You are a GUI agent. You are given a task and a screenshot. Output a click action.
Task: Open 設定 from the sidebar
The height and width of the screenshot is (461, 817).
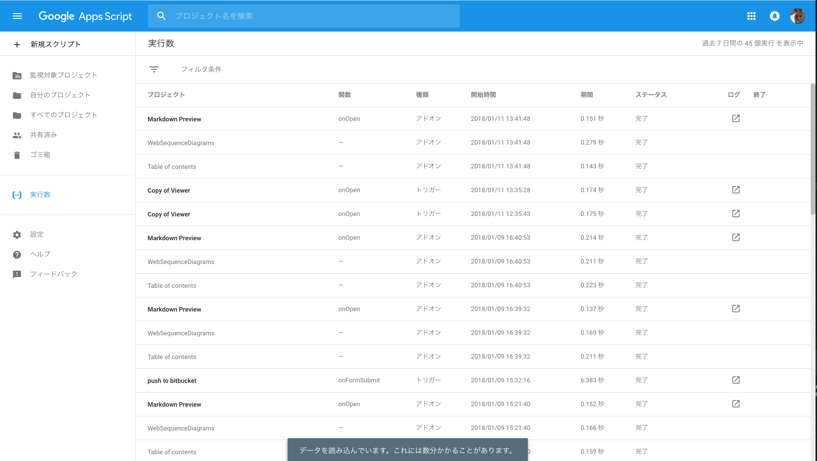coord(36,234)
